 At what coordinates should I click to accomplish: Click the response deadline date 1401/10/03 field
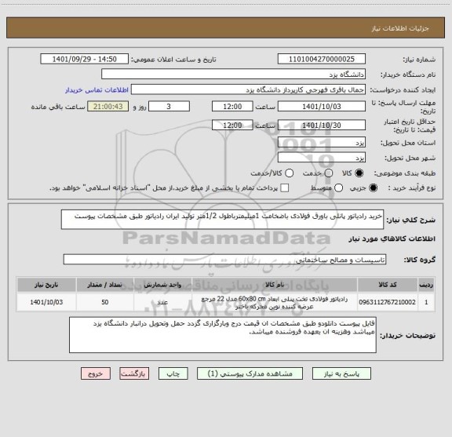[x=322, y=107]
